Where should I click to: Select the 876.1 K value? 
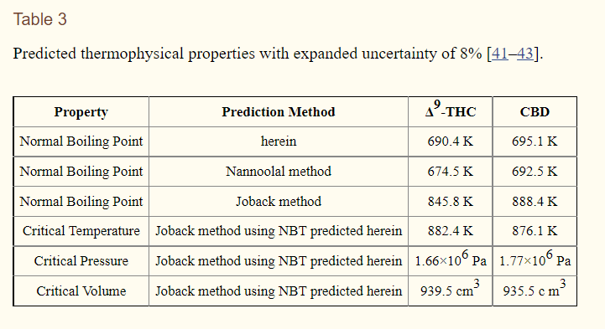point(535,231)
